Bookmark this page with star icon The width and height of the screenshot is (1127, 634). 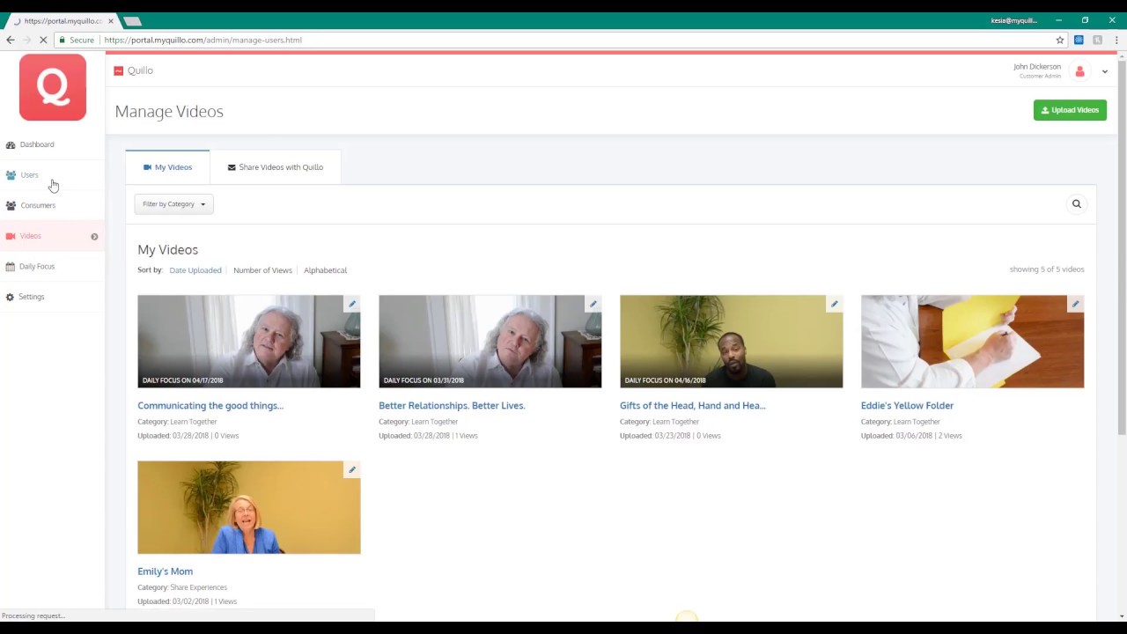[x=1060, y=40]
